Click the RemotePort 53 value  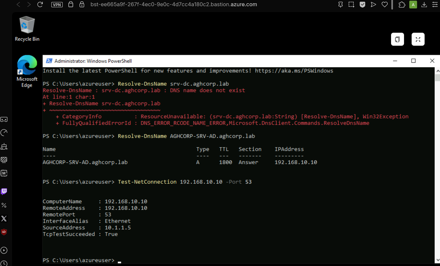(108, 215)
